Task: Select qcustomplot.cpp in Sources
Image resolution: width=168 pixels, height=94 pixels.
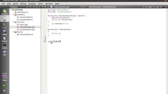Action: [27, 30]
